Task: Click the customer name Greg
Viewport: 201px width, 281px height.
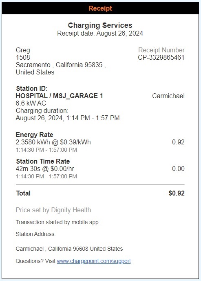Action: [23, 50]
